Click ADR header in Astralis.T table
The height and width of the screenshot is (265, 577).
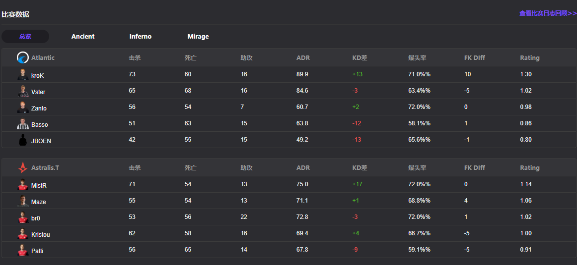[x=303, y=168]
